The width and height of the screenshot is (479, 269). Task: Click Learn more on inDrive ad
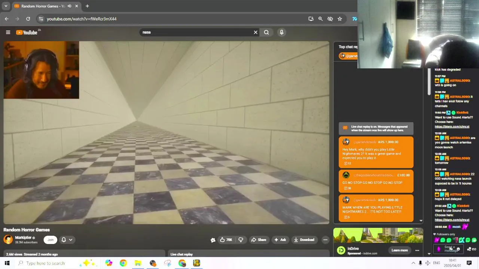(x=399, y=250)
